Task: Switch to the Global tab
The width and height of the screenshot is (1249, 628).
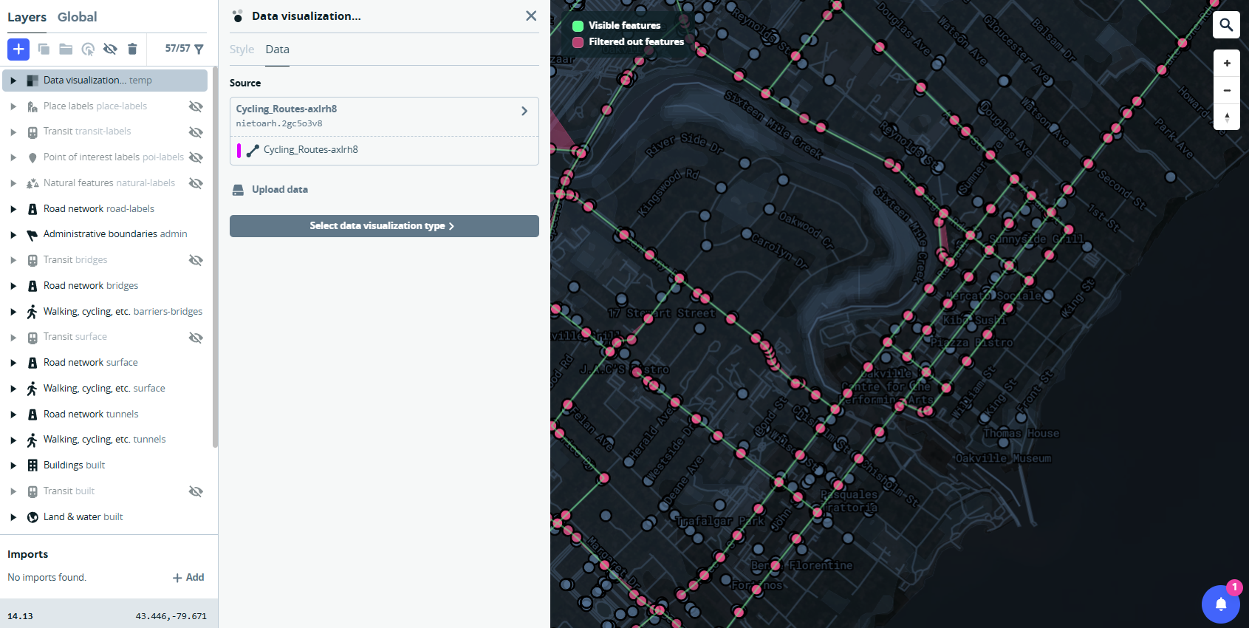Action: [x=78, y=17]
